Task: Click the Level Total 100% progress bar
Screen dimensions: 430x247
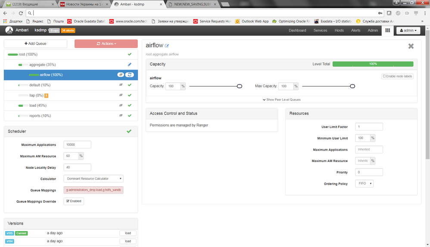Action: (x=373, y=64)
